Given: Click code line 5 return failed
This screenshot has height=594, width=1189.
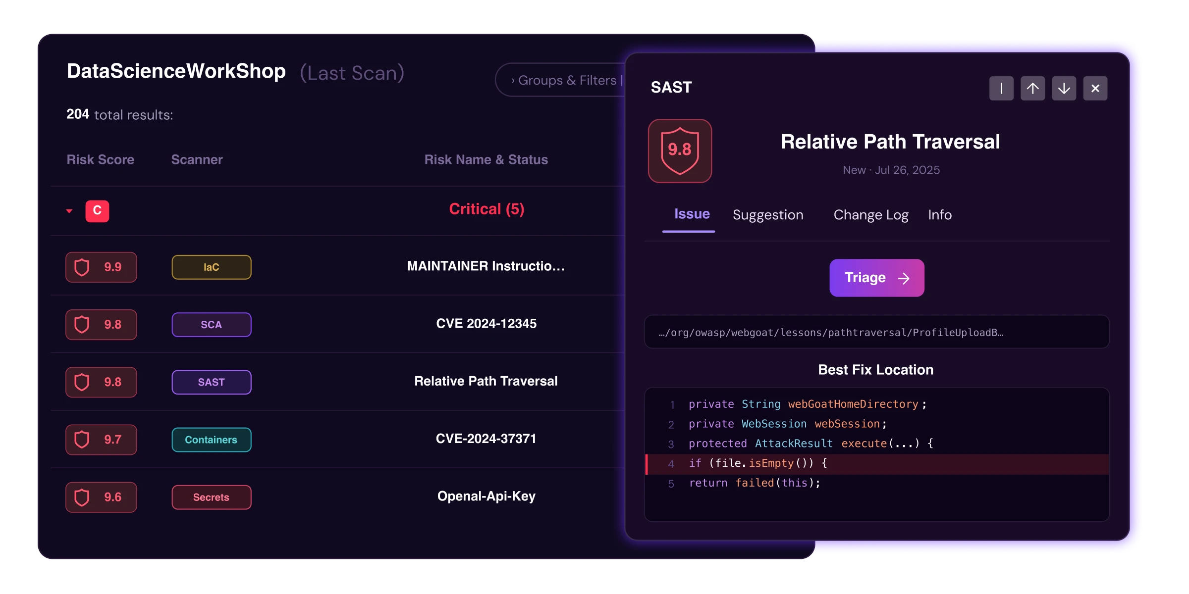Looking at the screenshot, I should pyautogui.click(x=755, y=484).
